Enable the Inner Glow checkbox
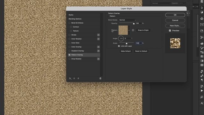 [x=69, y=43]
